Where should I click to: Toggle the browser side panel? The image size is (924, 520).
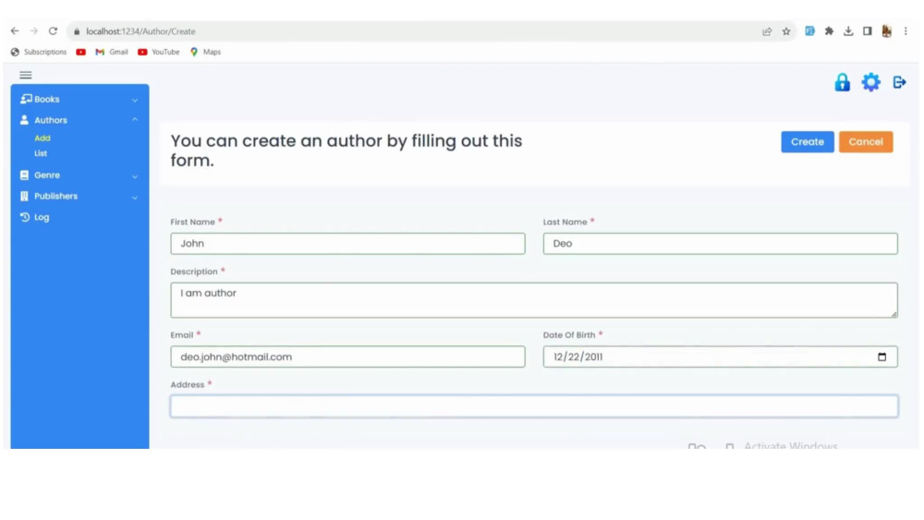868,31
